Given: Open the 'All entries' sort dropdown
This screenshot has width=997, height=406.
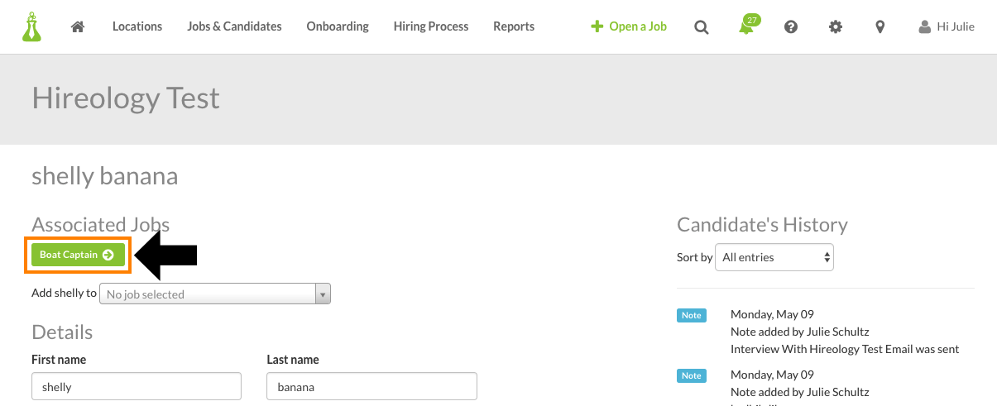Looking at the screenshot, I should pos(774,257).
